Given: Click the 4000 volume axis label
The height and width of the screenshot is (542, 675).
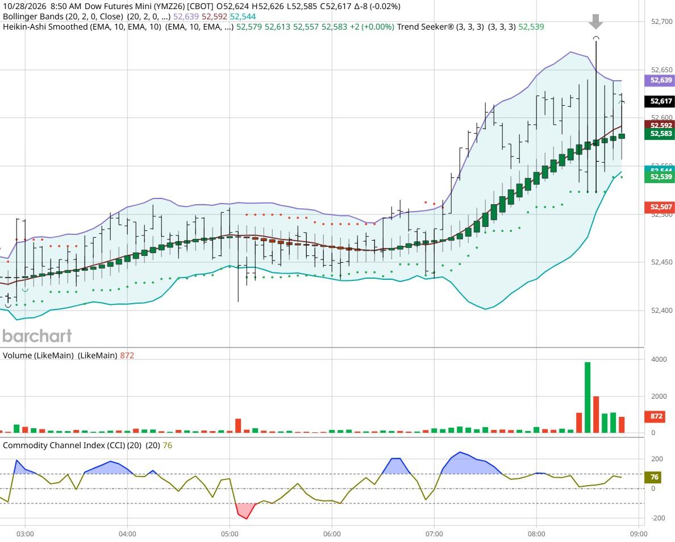Looking at the screenshot, I should [659, 359].
